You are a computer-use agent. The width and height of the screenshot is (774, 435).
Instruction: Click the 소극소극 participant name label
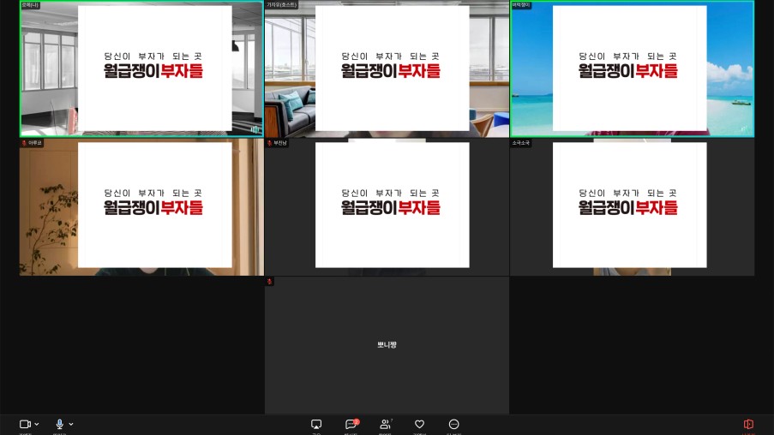tap(521, 143)
